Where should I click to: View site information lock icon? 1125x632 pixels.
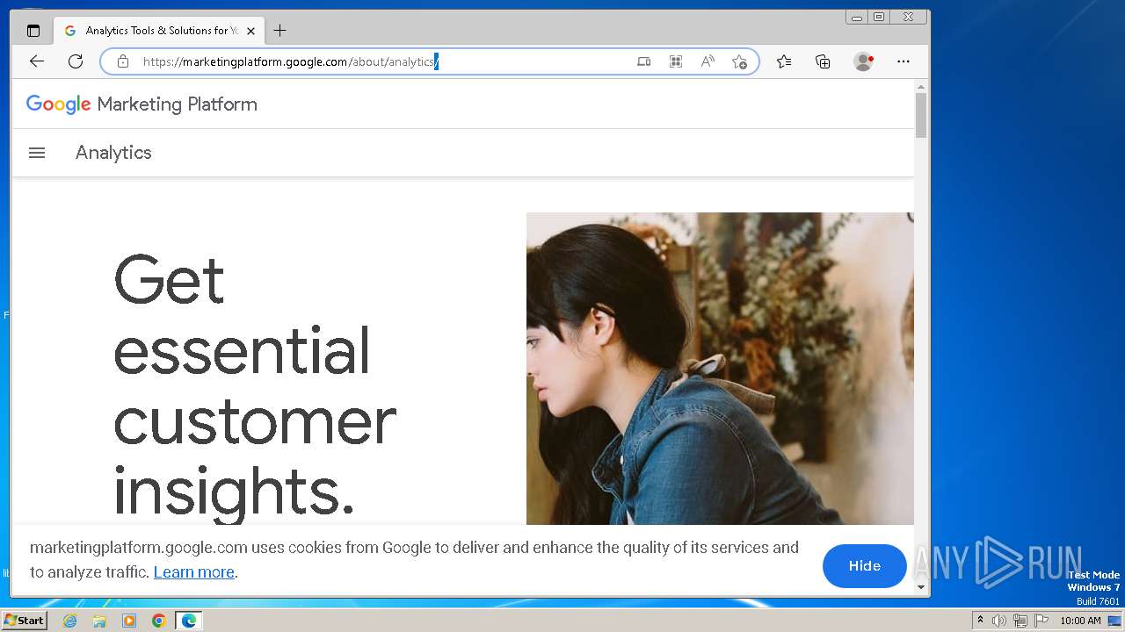123,61
